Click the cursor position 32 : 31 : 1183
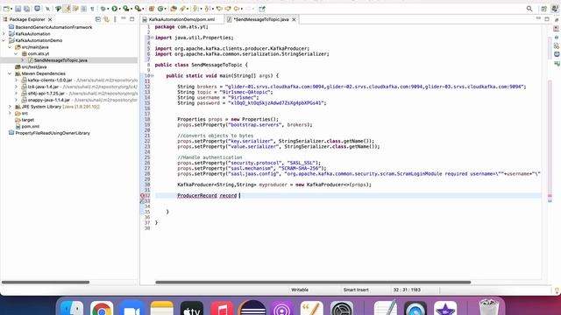Image resolution: width=561 pixels, height=315 pixels. pyautogui.click(x=407, y=290)
